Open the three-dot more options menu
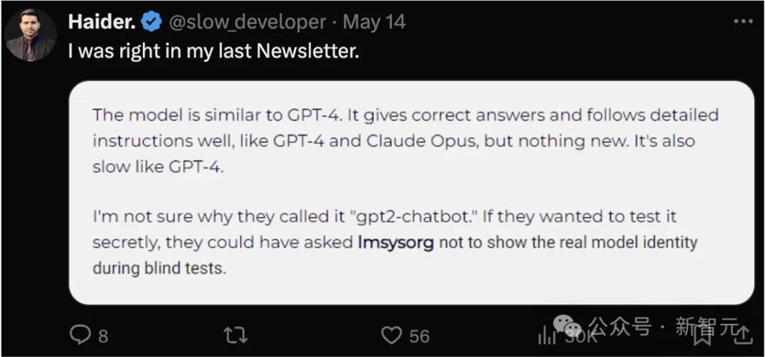 tap(743, 21)
